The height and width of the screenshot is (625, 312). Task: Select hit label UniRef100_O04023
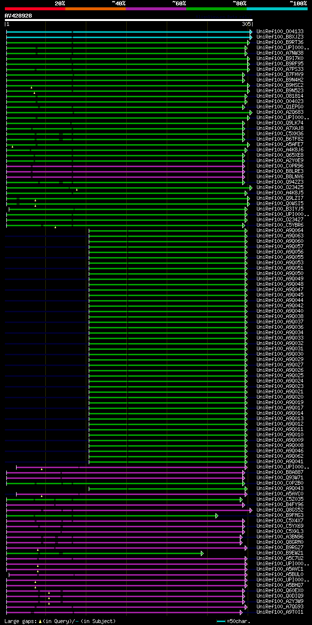coord(280,101)
